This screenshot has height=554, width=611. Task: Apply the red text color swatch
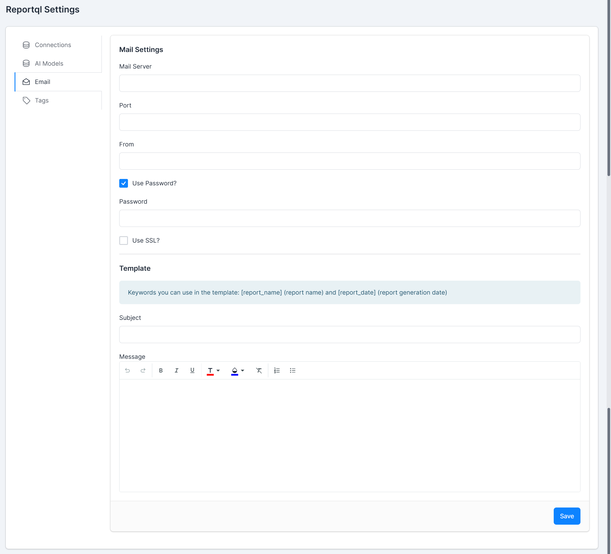pyautogui.click(x=210, y=370)
